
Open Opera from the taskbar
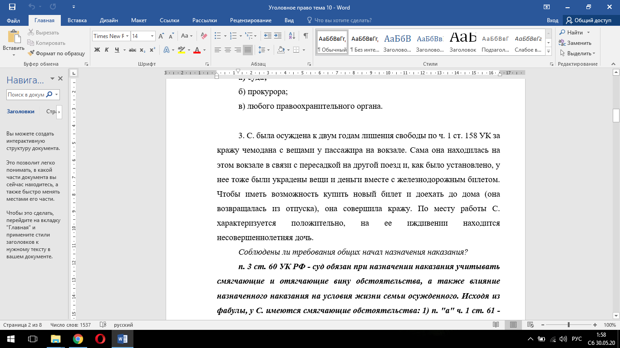click(100, 339)
